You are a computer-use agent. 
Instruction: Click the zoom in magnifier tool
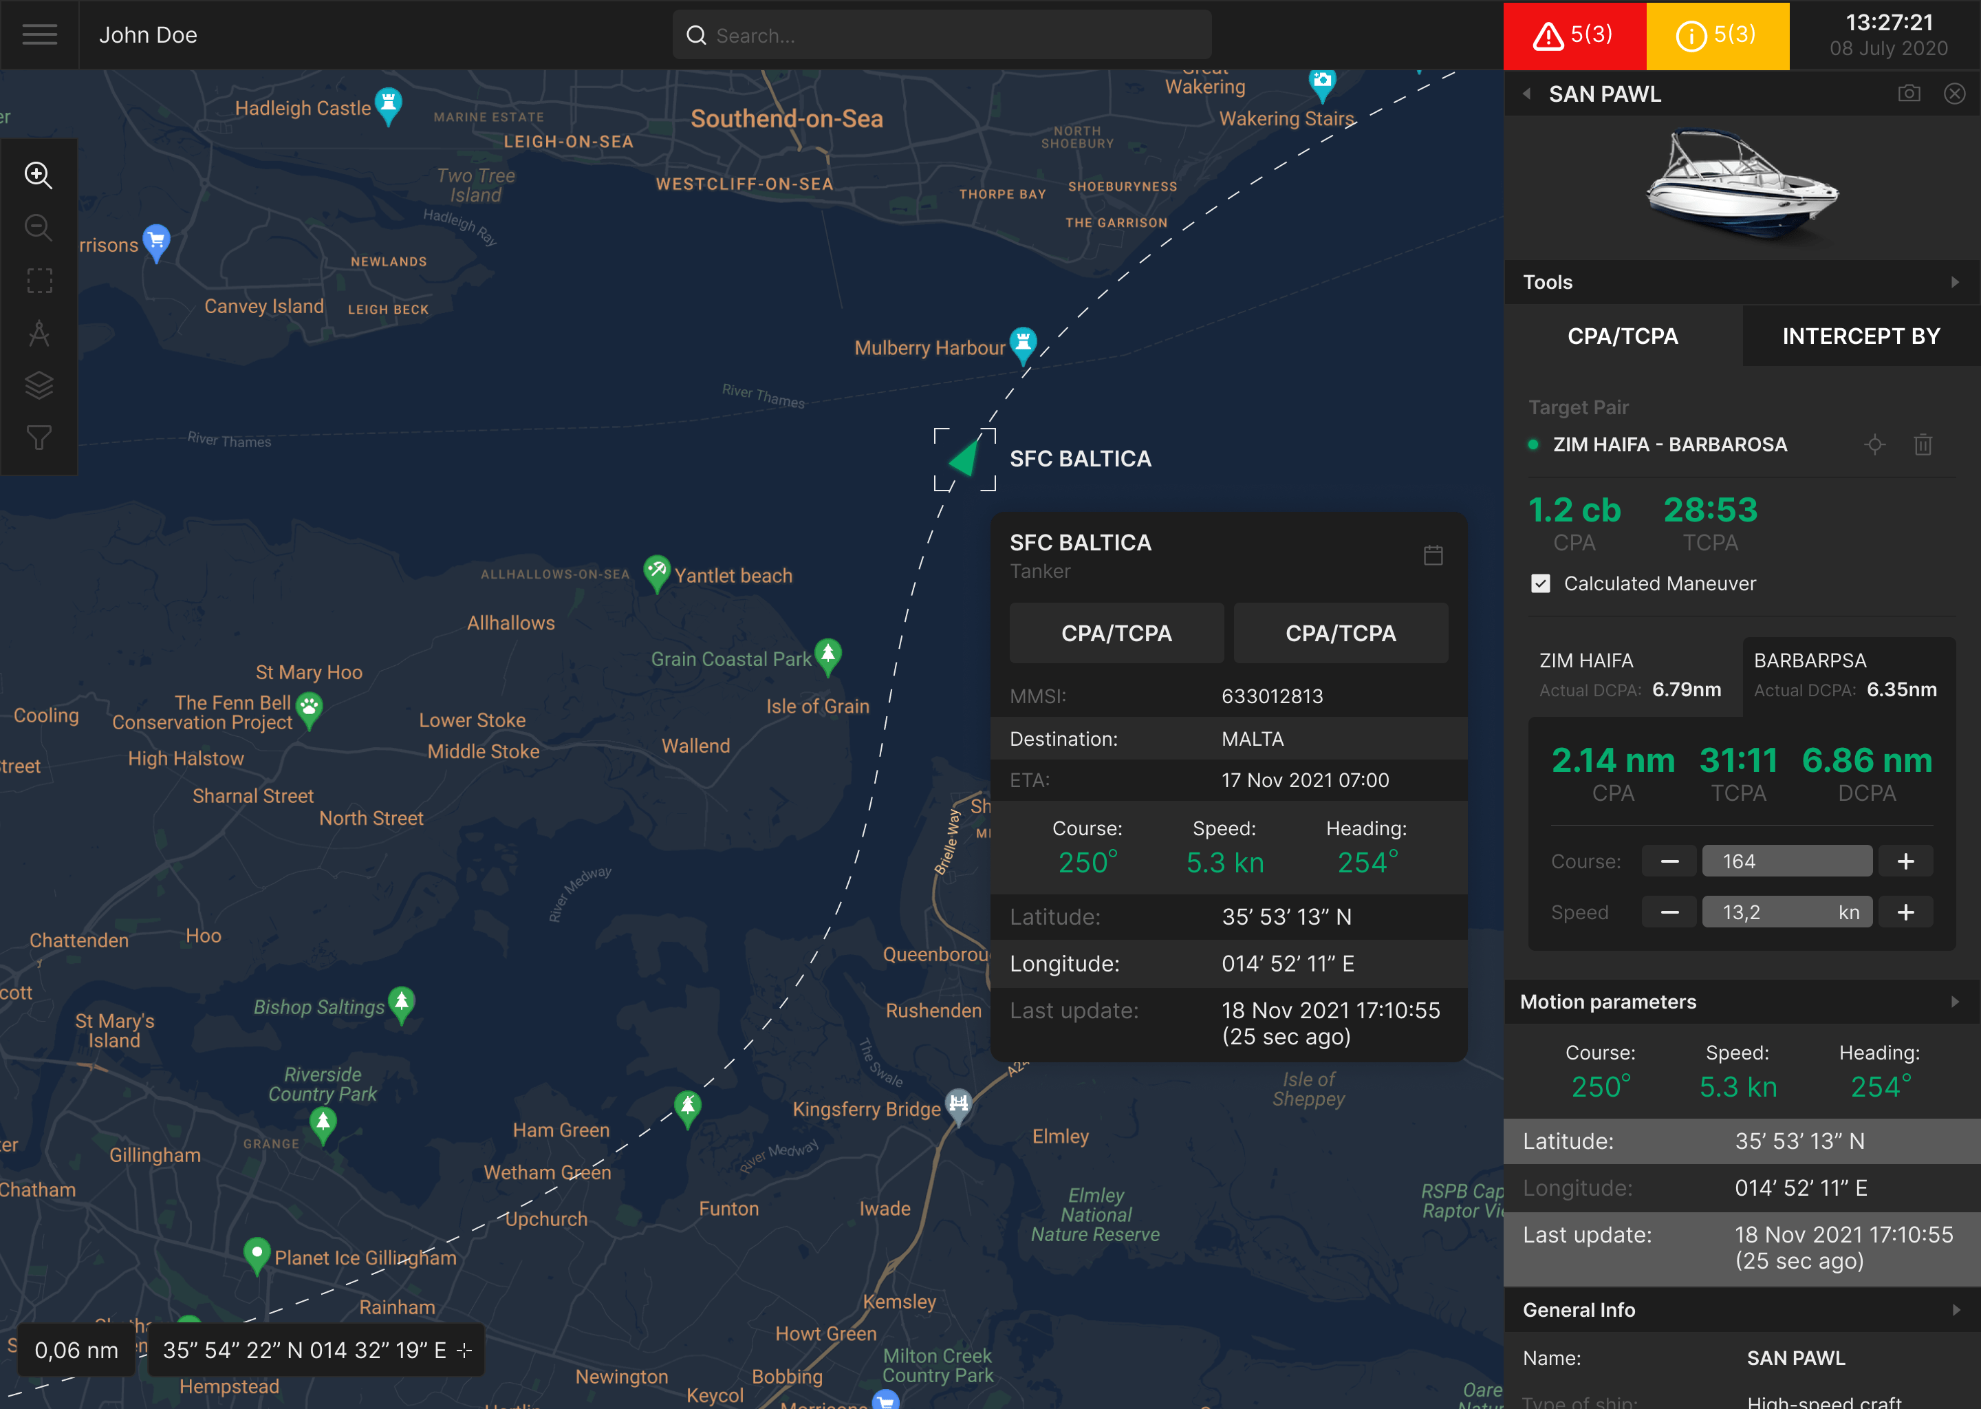coord(38,174)
